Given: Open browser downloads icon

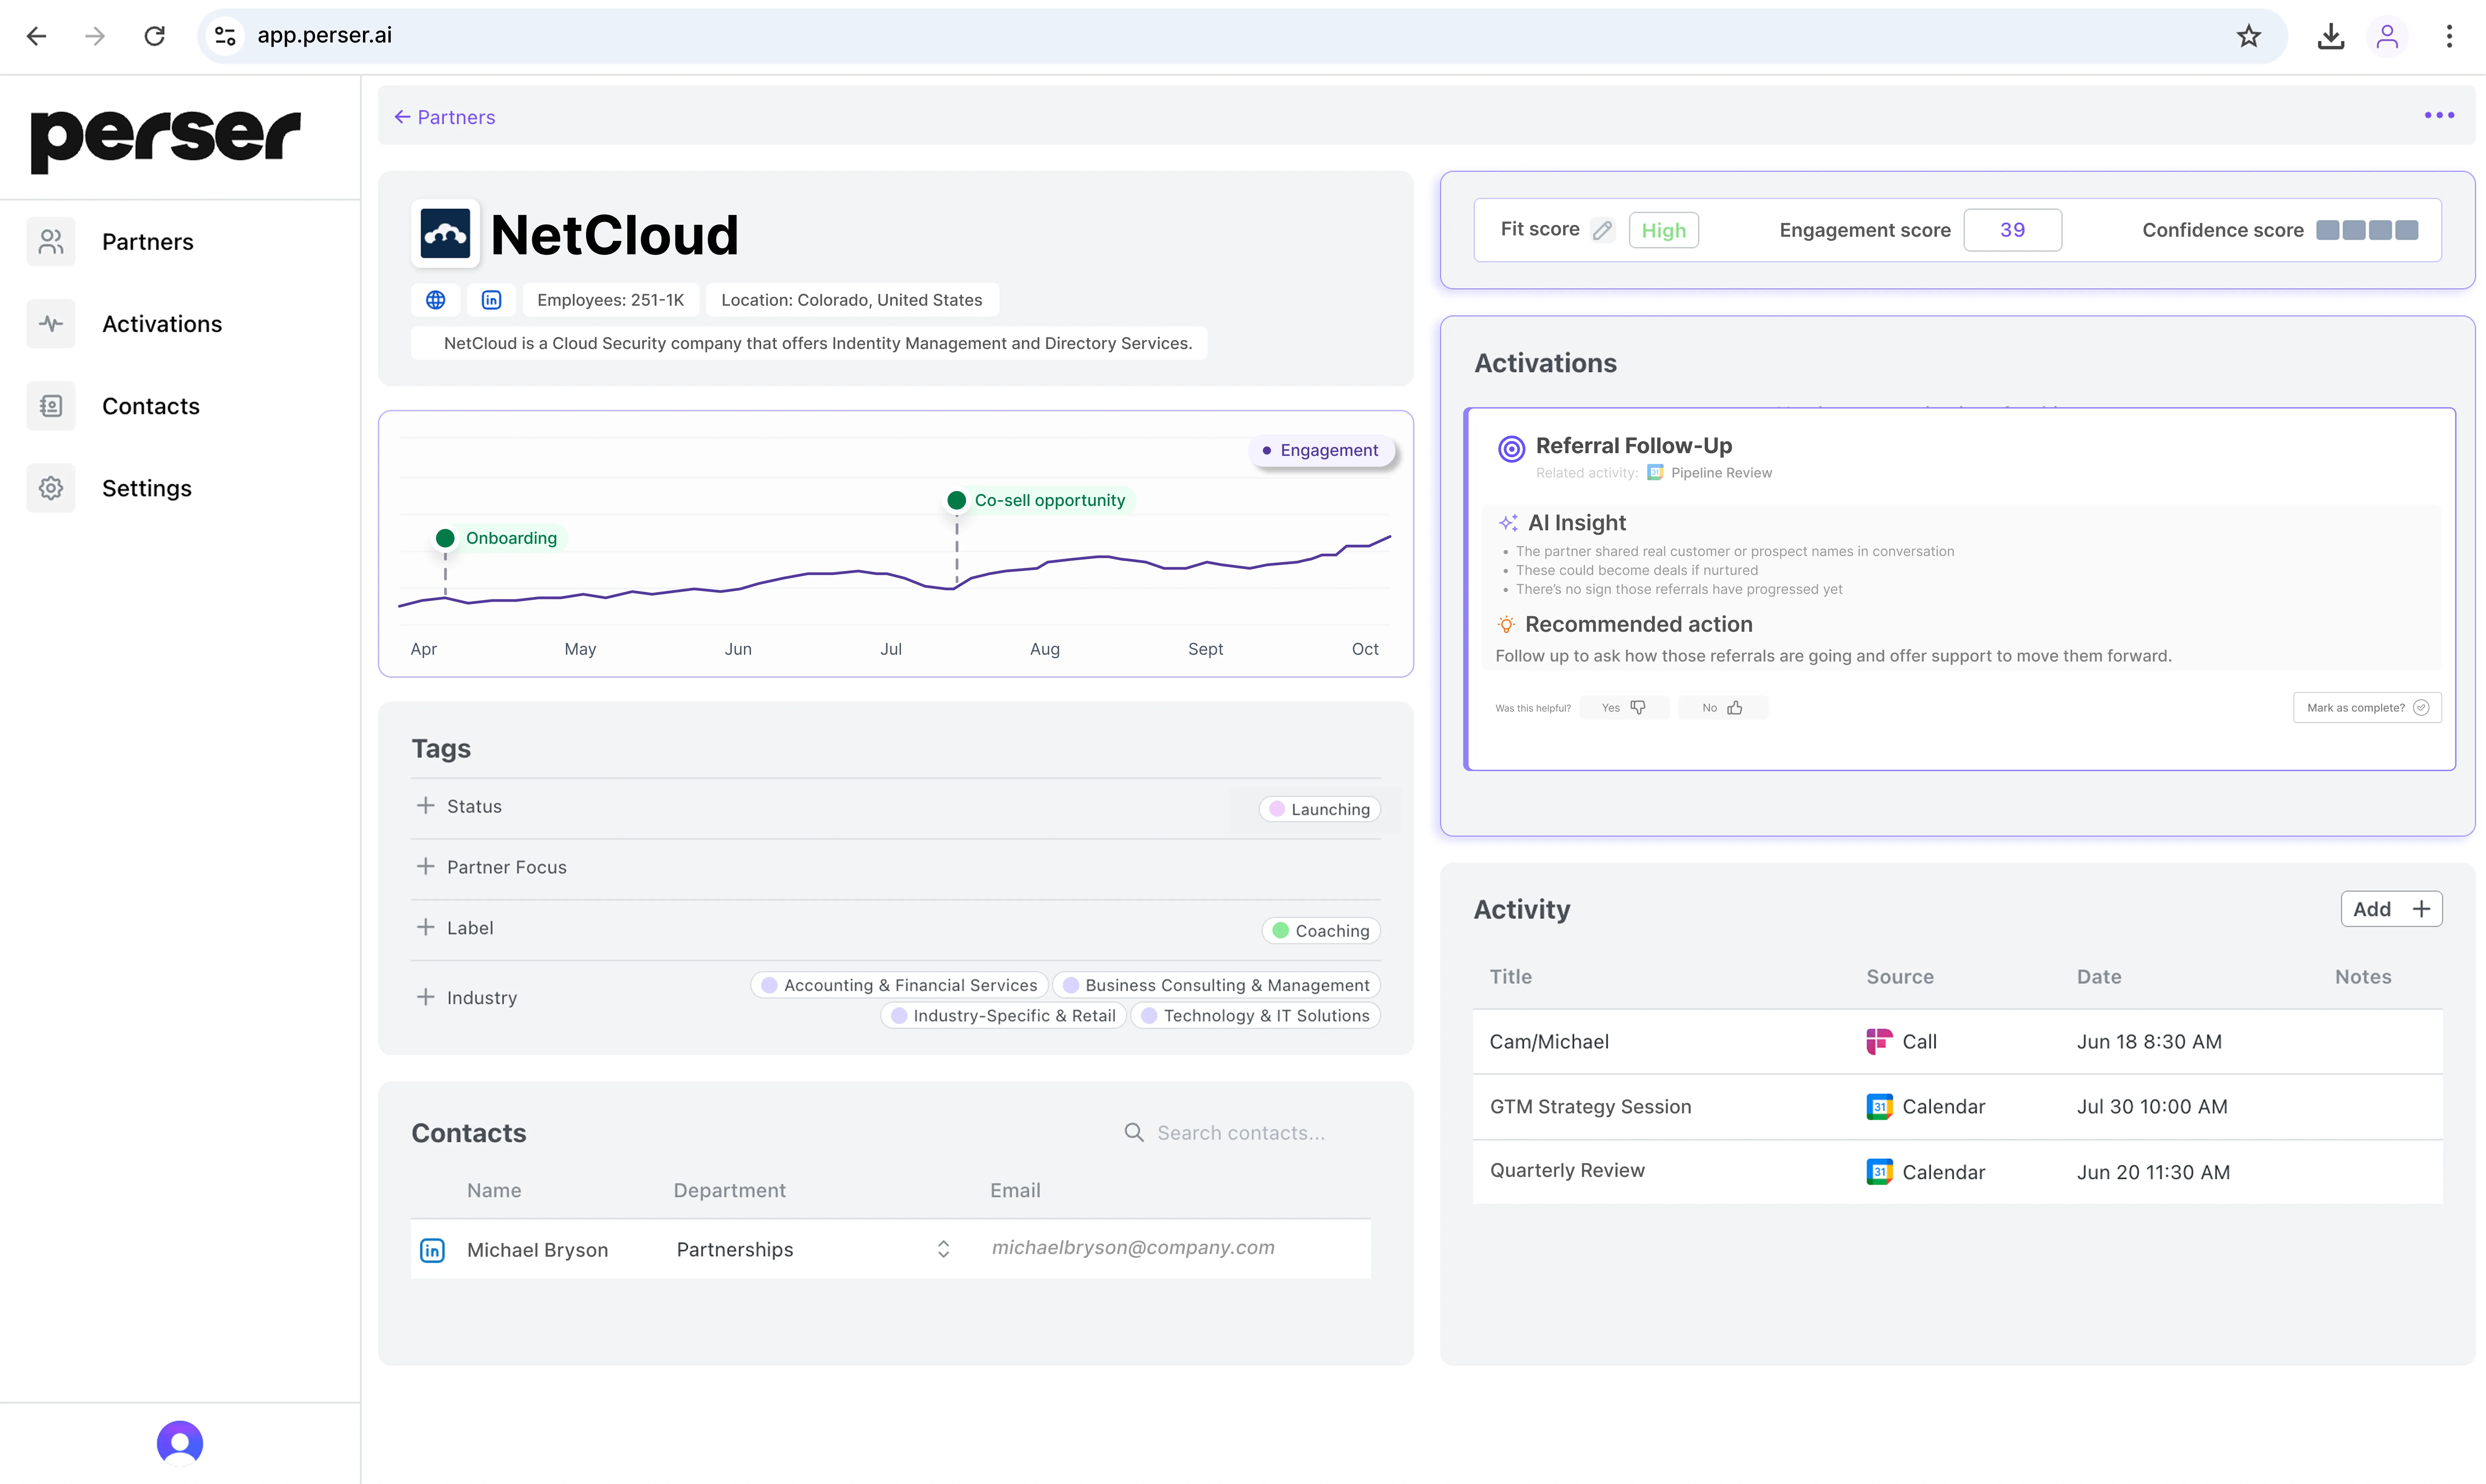Looking at the screenshot, I should [2331, 36].
